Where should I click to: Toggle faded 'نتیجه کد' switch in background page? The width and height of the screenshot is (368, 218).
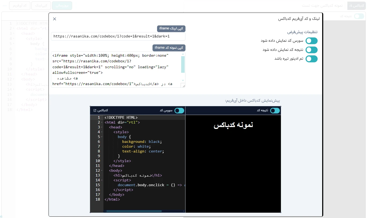tap(359, 16)
